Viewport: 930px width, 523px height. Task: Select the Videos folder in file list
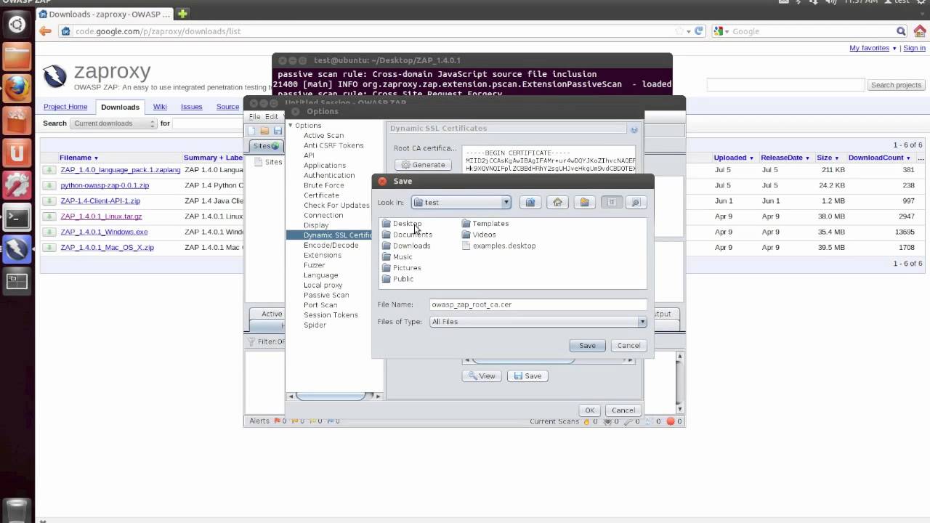tap(479, 235)
